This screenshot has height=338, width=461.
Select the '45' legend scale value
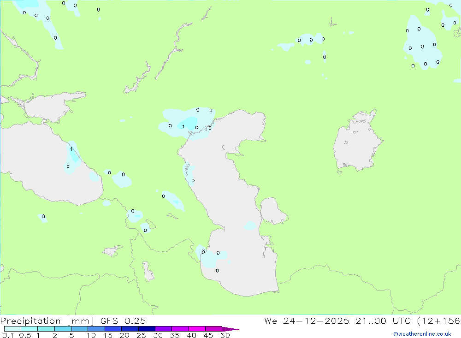pyautogui.click(x=208, y=335)
